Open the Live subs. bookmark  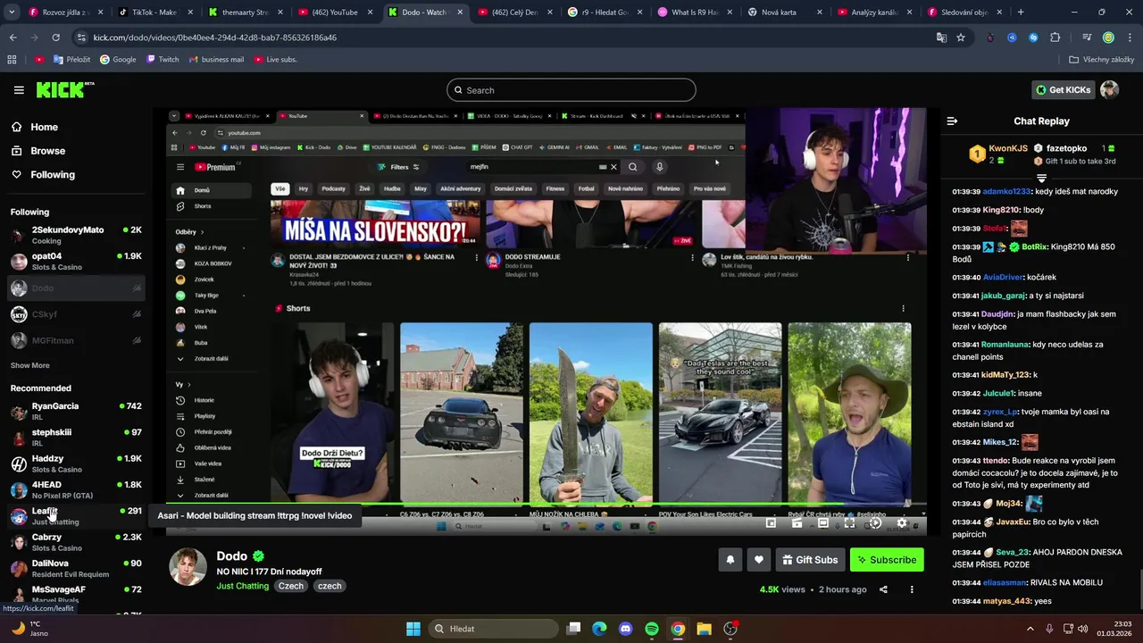pos(275,60)
